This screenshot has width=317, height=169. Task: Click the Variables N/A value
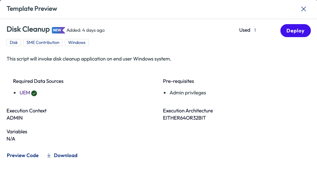click(11, 139)
